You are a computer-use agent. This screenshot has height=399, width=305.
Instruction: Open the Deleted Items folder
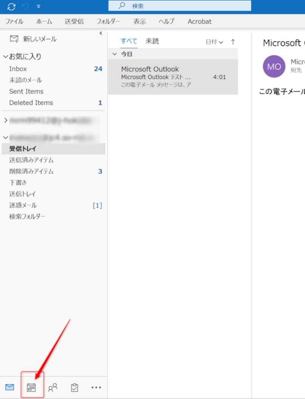[31, 103]
